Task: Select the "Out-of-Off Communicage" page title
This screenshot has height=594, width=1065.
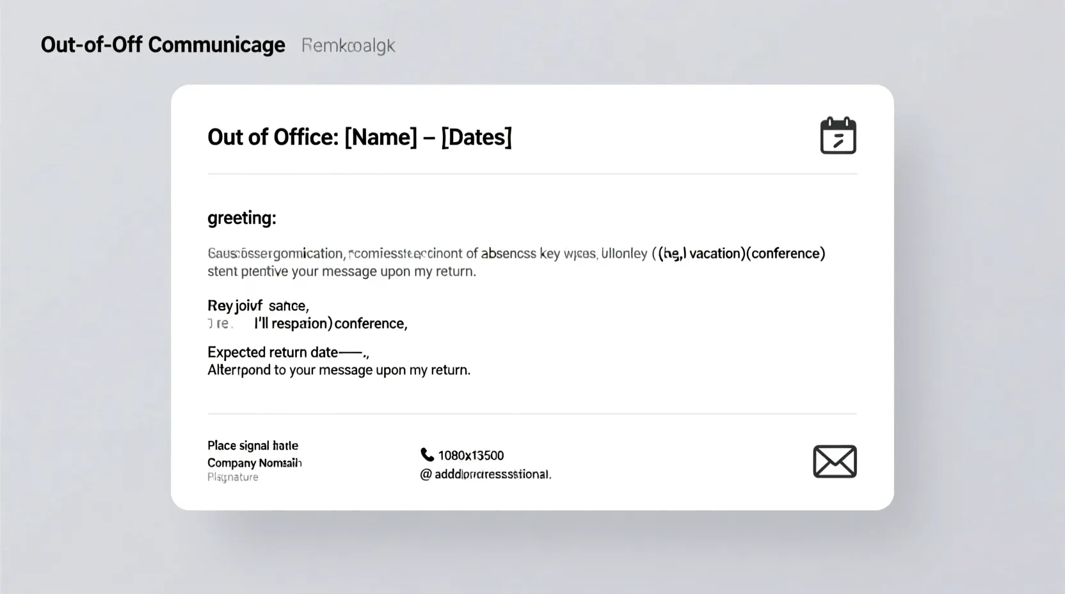Action: (163, 45)
